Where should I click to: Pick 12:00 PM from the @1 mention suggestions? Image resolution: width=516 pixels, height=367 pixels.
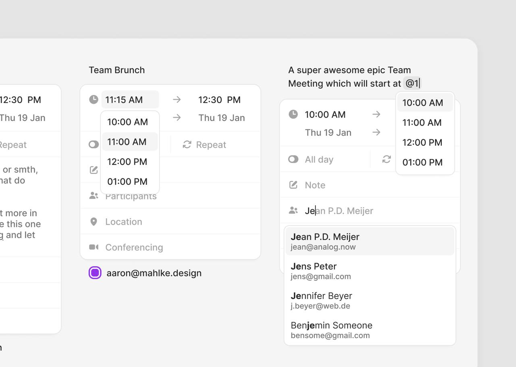(425, 142)
